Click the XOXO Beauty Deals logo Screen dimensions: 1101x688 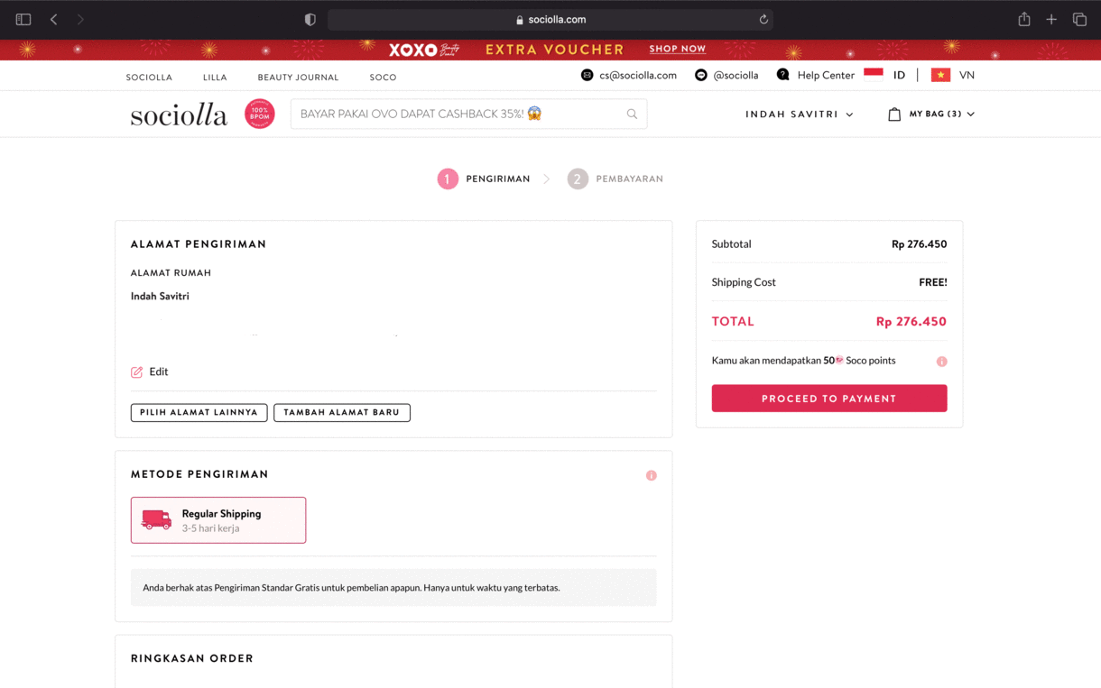[x=424, y=50]
